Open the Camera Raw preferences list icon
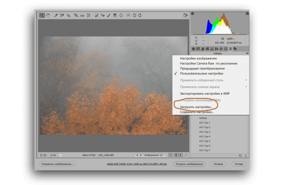The width and height of the screenshot is (282, 185). [x=128, y=15]
